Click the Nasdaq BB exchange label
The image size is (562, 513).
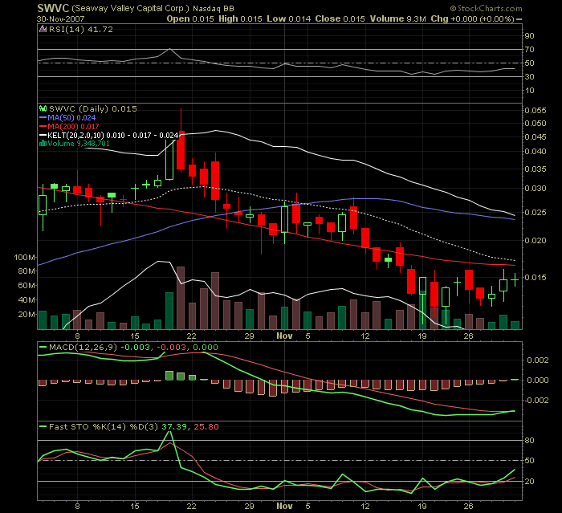[214, 9]
